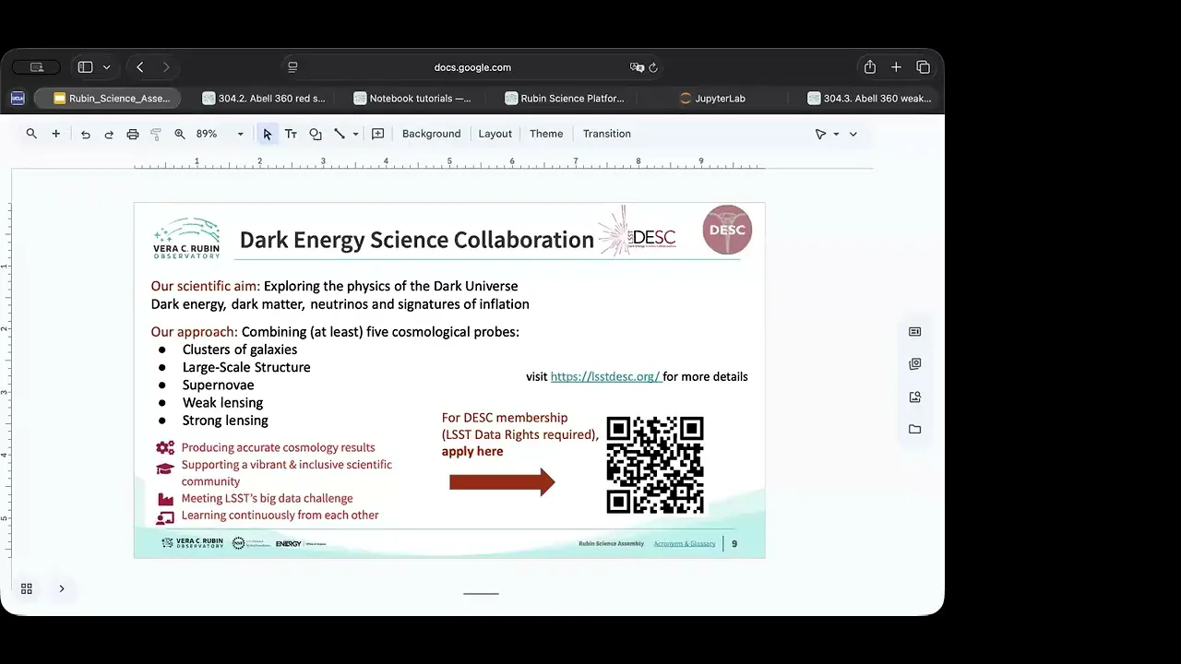The width and height of the screenshot is (1181, 664).
Task: Click 'Producing accurate cosmology results' text
Action: (x=278, y=447)
